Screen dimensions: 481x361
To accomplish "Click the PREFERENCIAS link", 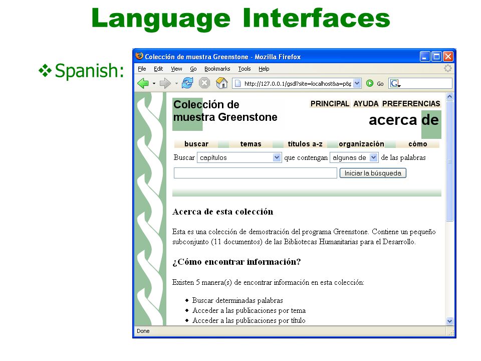I will 411,104.
